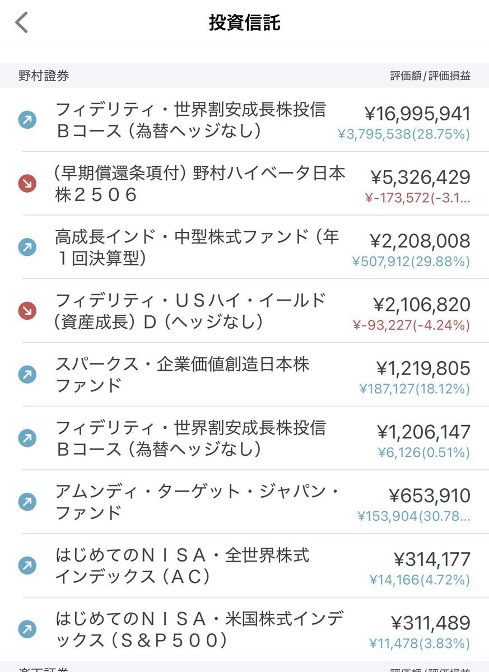Click up-arrow icon for 米国株式インデックス（Ｓ＆Ｐ５００）
Image resolution: width=489 pixels, height=672 pixels.
pos(27,629)
